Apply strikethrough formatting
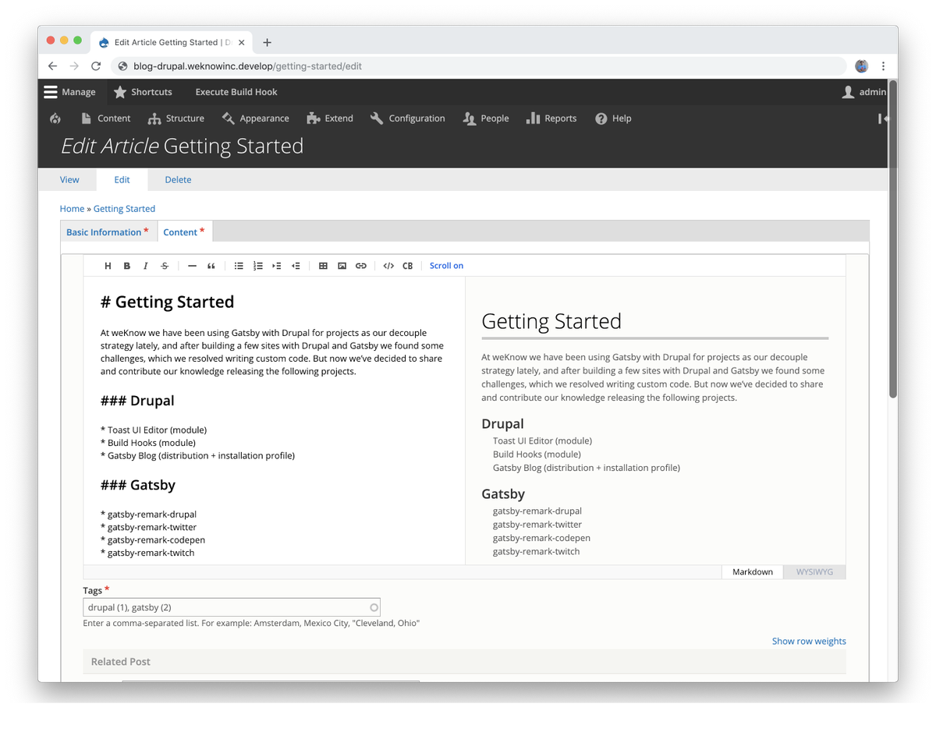This screenshot has height=732, width=936. point(165,266)
